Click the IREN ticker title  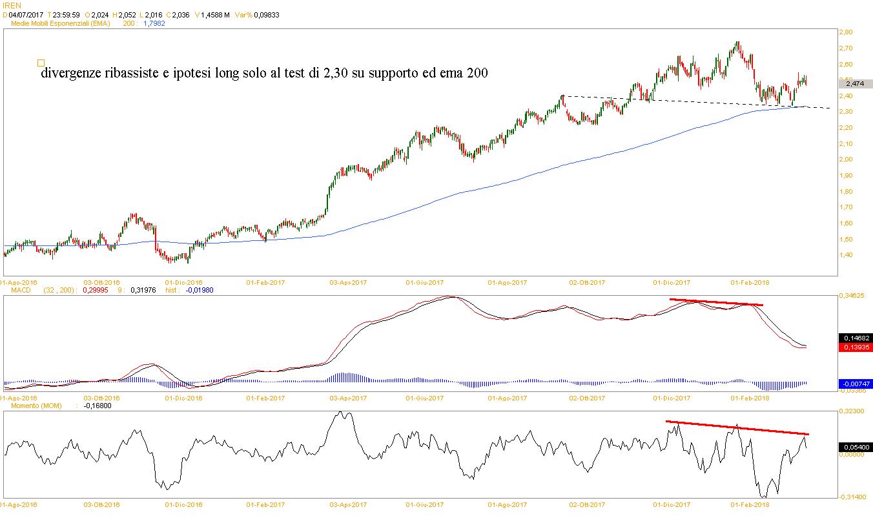[x=12, y=5]
